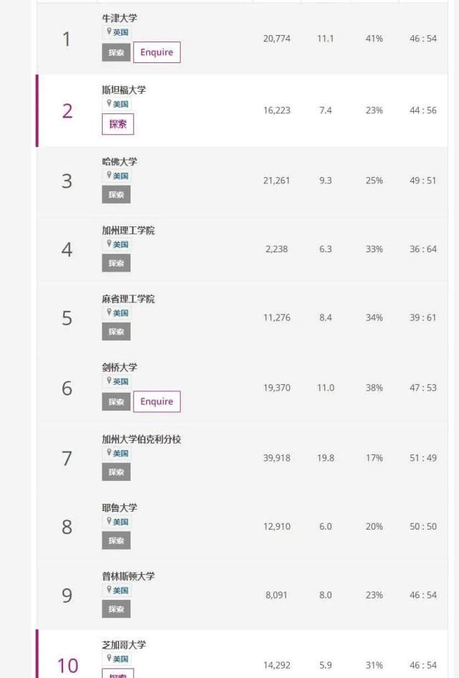Click the 美国 location tag under 耶鲁大学
Image resolution: width=459 pixels, height=678 pixels.
tap(120, 522)
